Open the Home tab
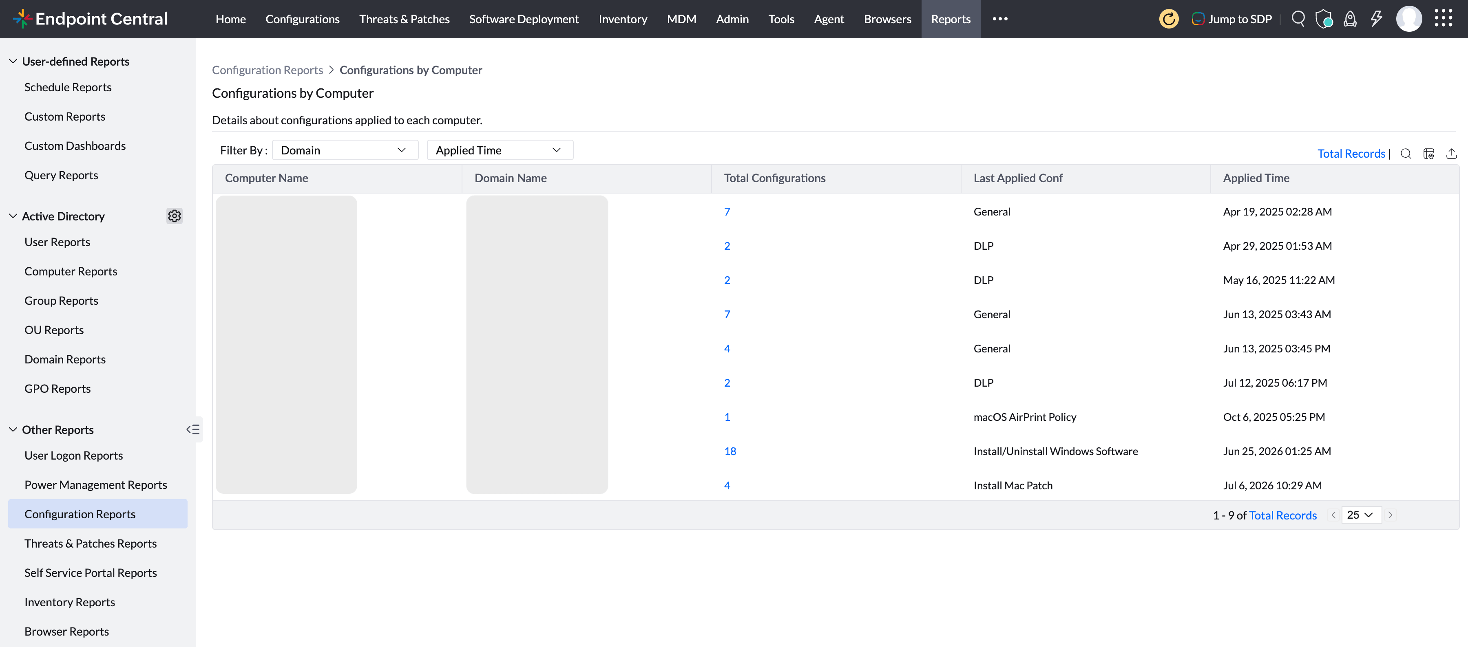Viewport: 1468px width, 647px height. pyautogui.click(x=231, y=19)
